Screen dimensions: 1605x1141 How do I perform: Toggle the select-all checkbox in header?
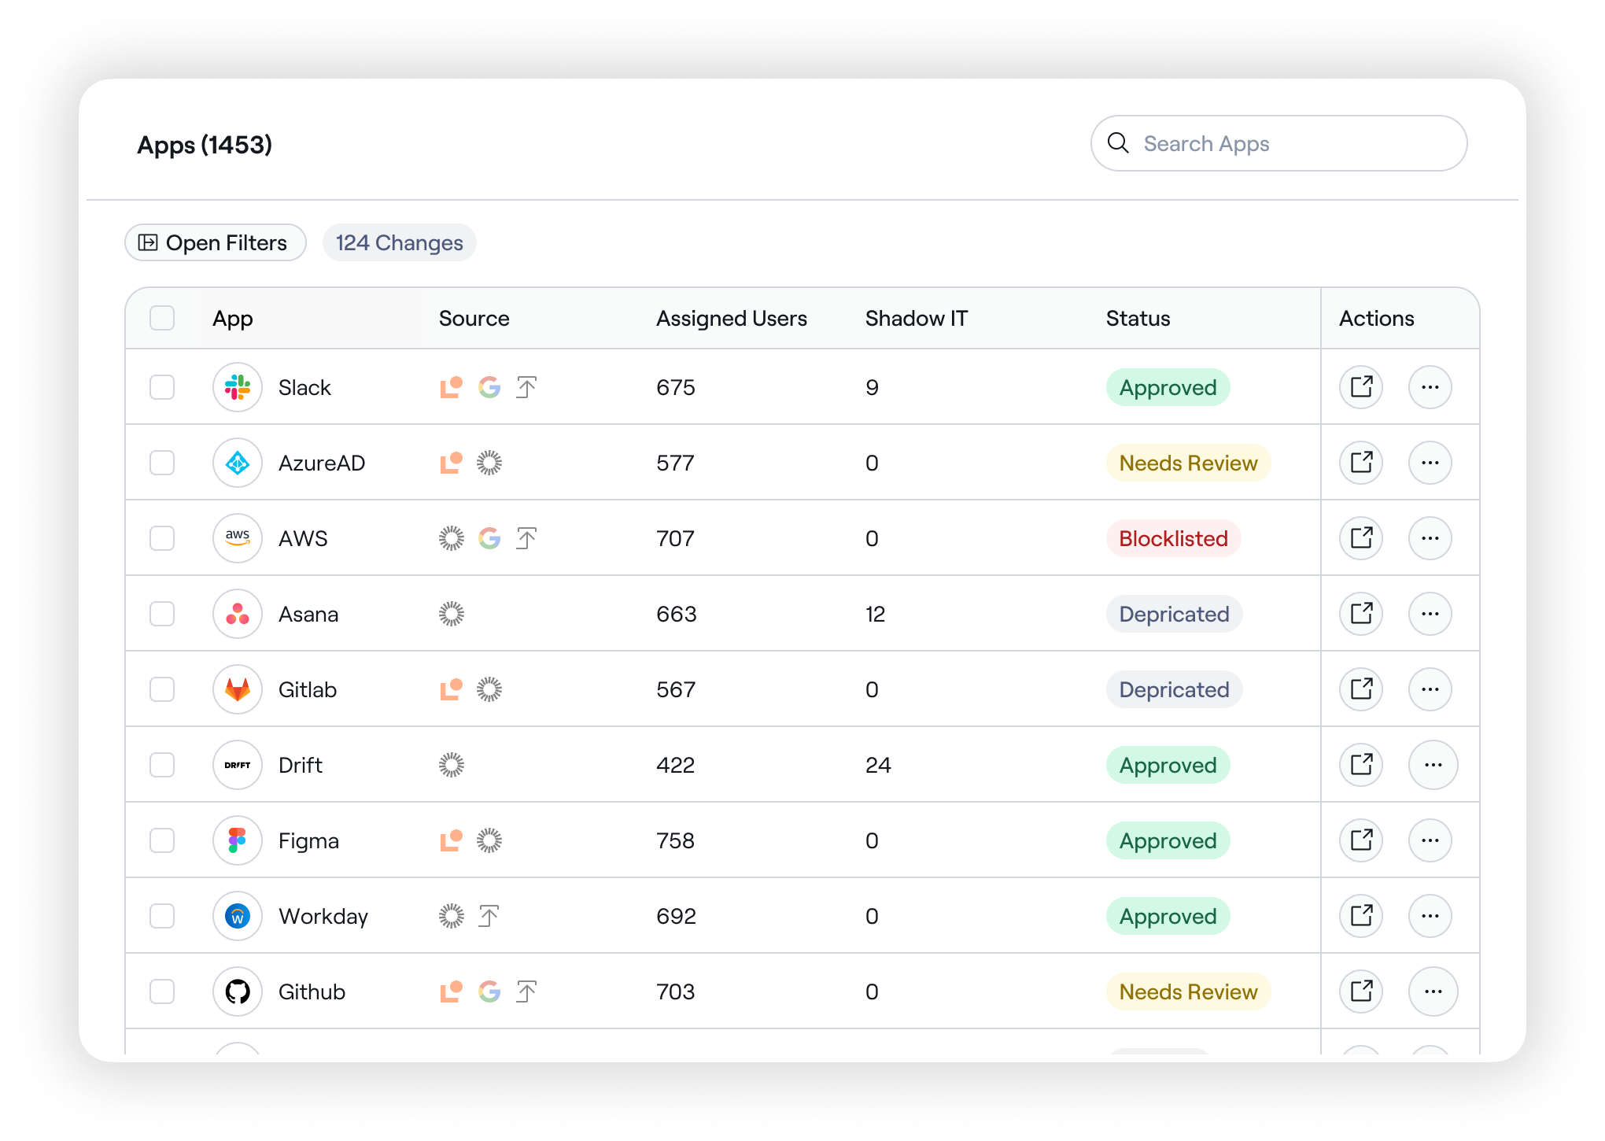coord(162,318)
